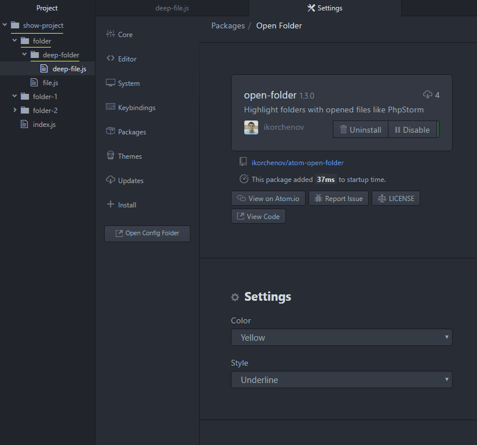Click the folder icon beside 'folder'
The height and width of the screenshot is (445, 477).
coord(25,41)
